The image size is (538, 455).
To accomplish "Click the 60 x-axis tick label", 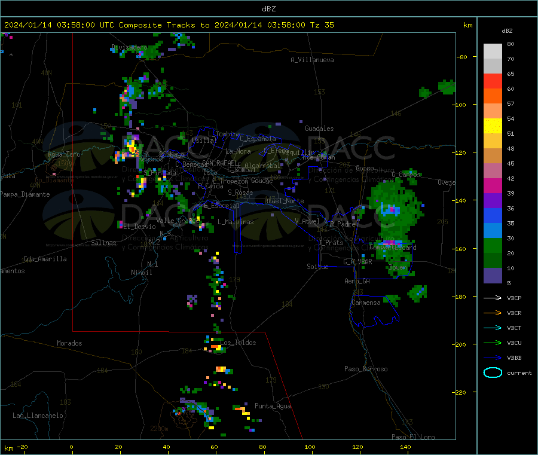I will [x=214, y=447].
